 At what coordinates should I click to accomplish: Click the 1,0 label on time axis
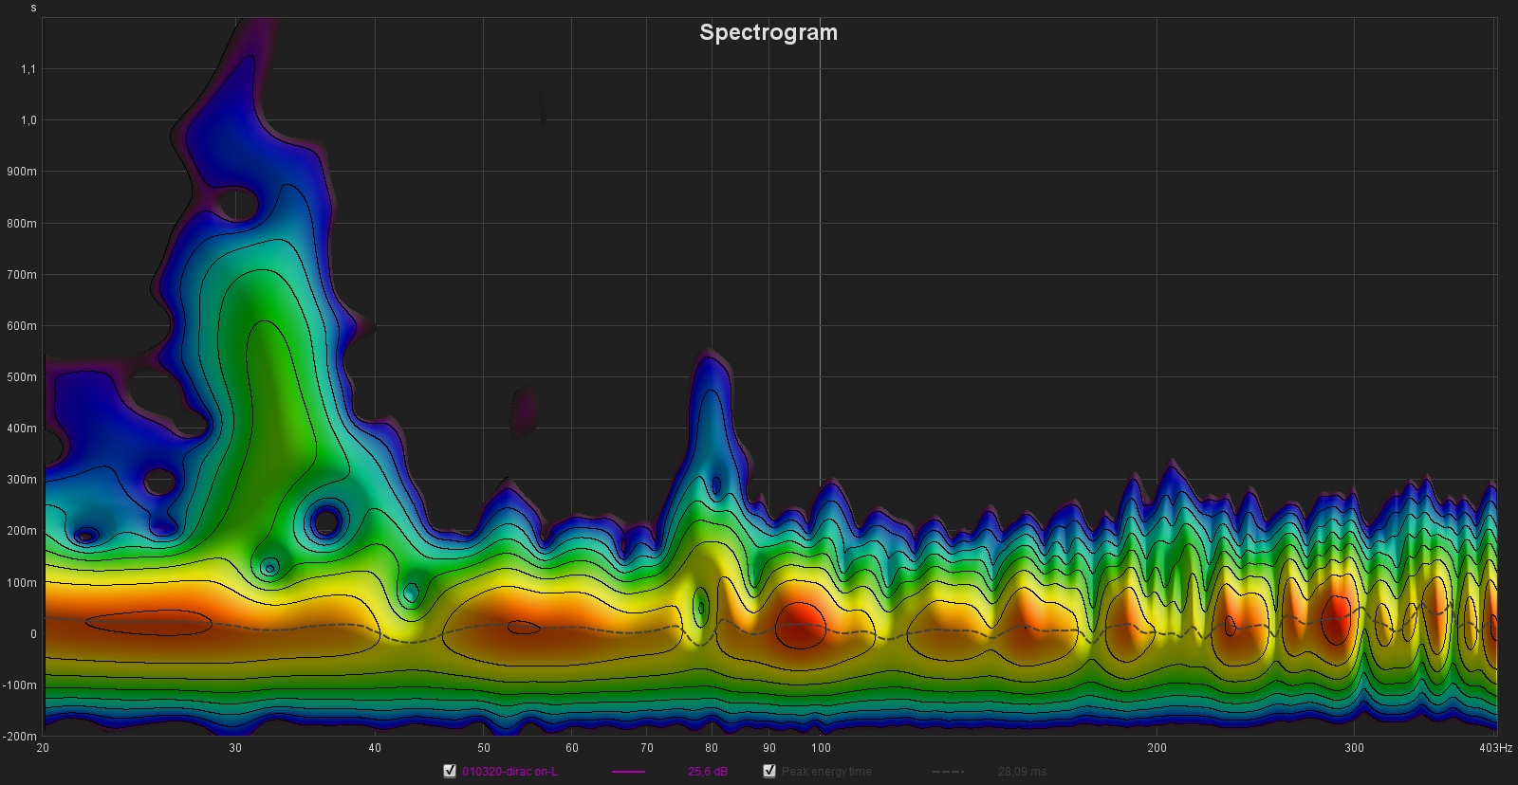coord(27,120)
